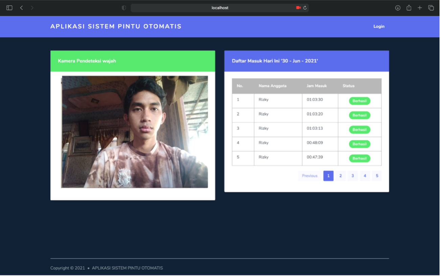Image resolution: width=441 pixels, height=276 pixels.
Task: Click the Previous pagination button
Action: click(x=310, y=176)
